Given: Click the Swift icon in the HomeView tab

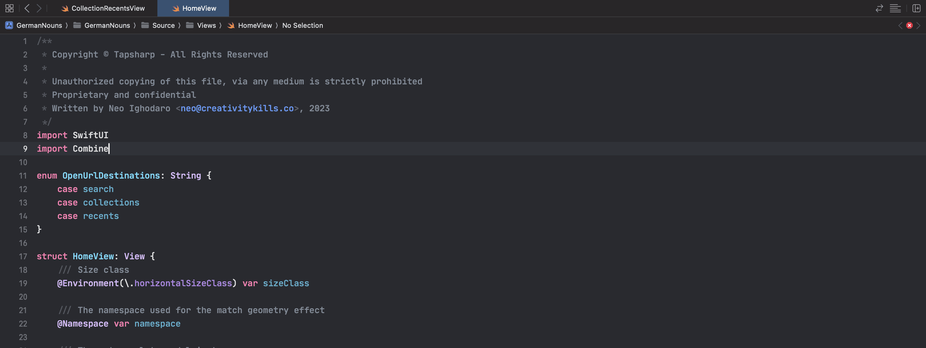Looking at the screenshot, I should click(x=175, y=8).
